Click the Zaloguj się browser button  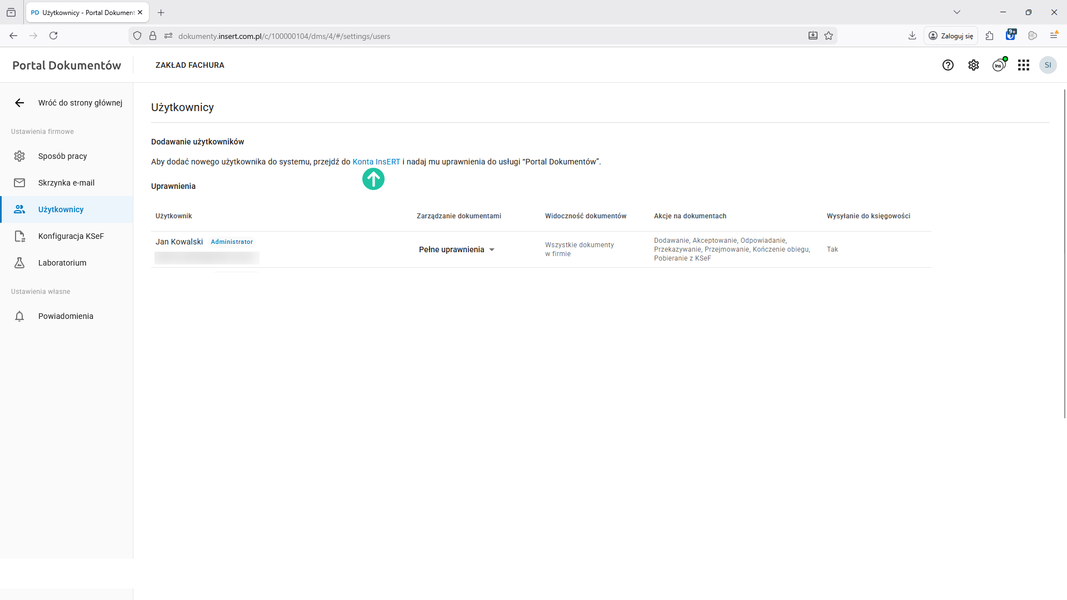tap(951, 36)
